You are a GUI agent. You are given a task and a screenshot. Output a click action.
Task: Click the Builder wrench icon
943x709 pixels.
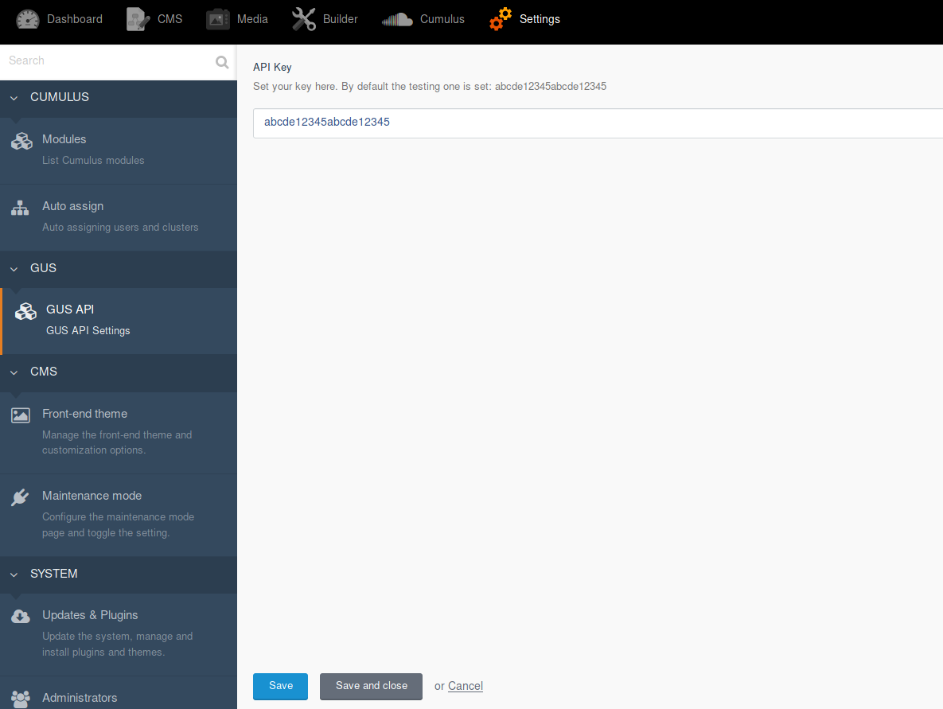304,19
